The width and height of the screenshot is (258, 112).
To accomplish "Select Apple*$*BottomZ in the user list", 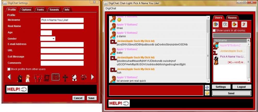I will click(230, 45).
